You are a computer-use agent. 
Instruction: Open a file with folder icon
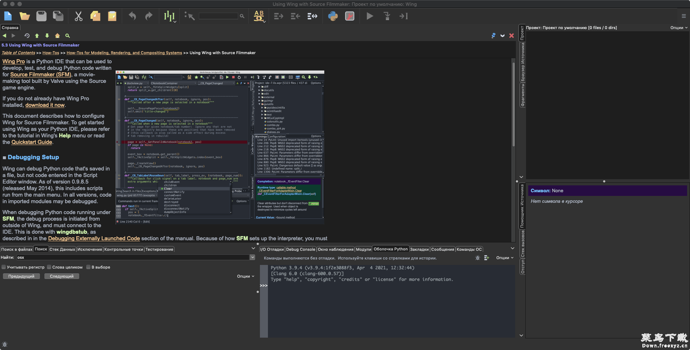(x=25, y=16)
